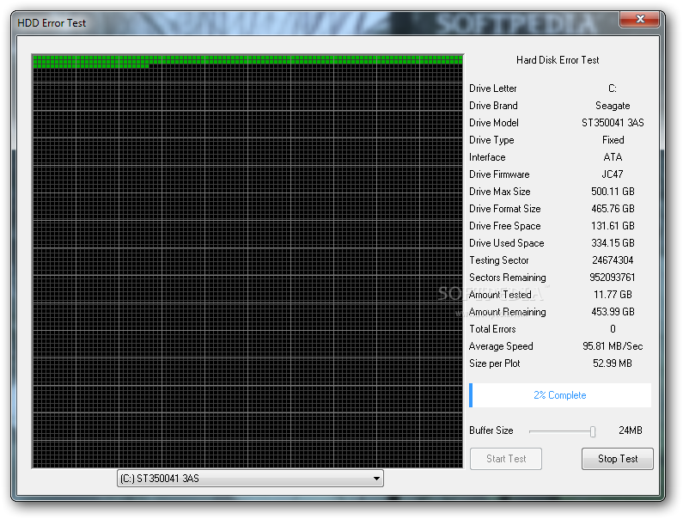Click the value 52.99 MB
The width and height of the screenshot is (683, 519).
click(612, 363)
